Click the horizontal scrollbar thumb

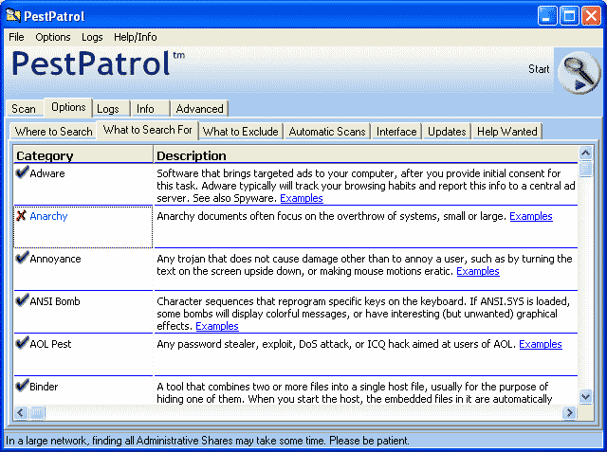coord(37,412)
